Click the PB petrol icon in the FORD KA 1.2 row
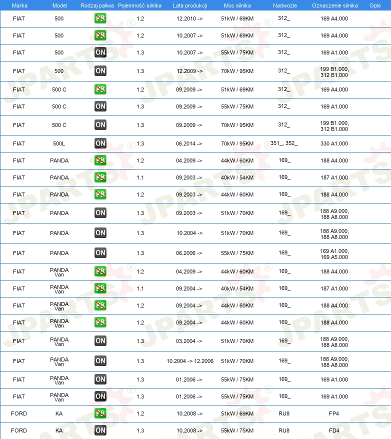391x439 pixels. click(x=100, y=413)
